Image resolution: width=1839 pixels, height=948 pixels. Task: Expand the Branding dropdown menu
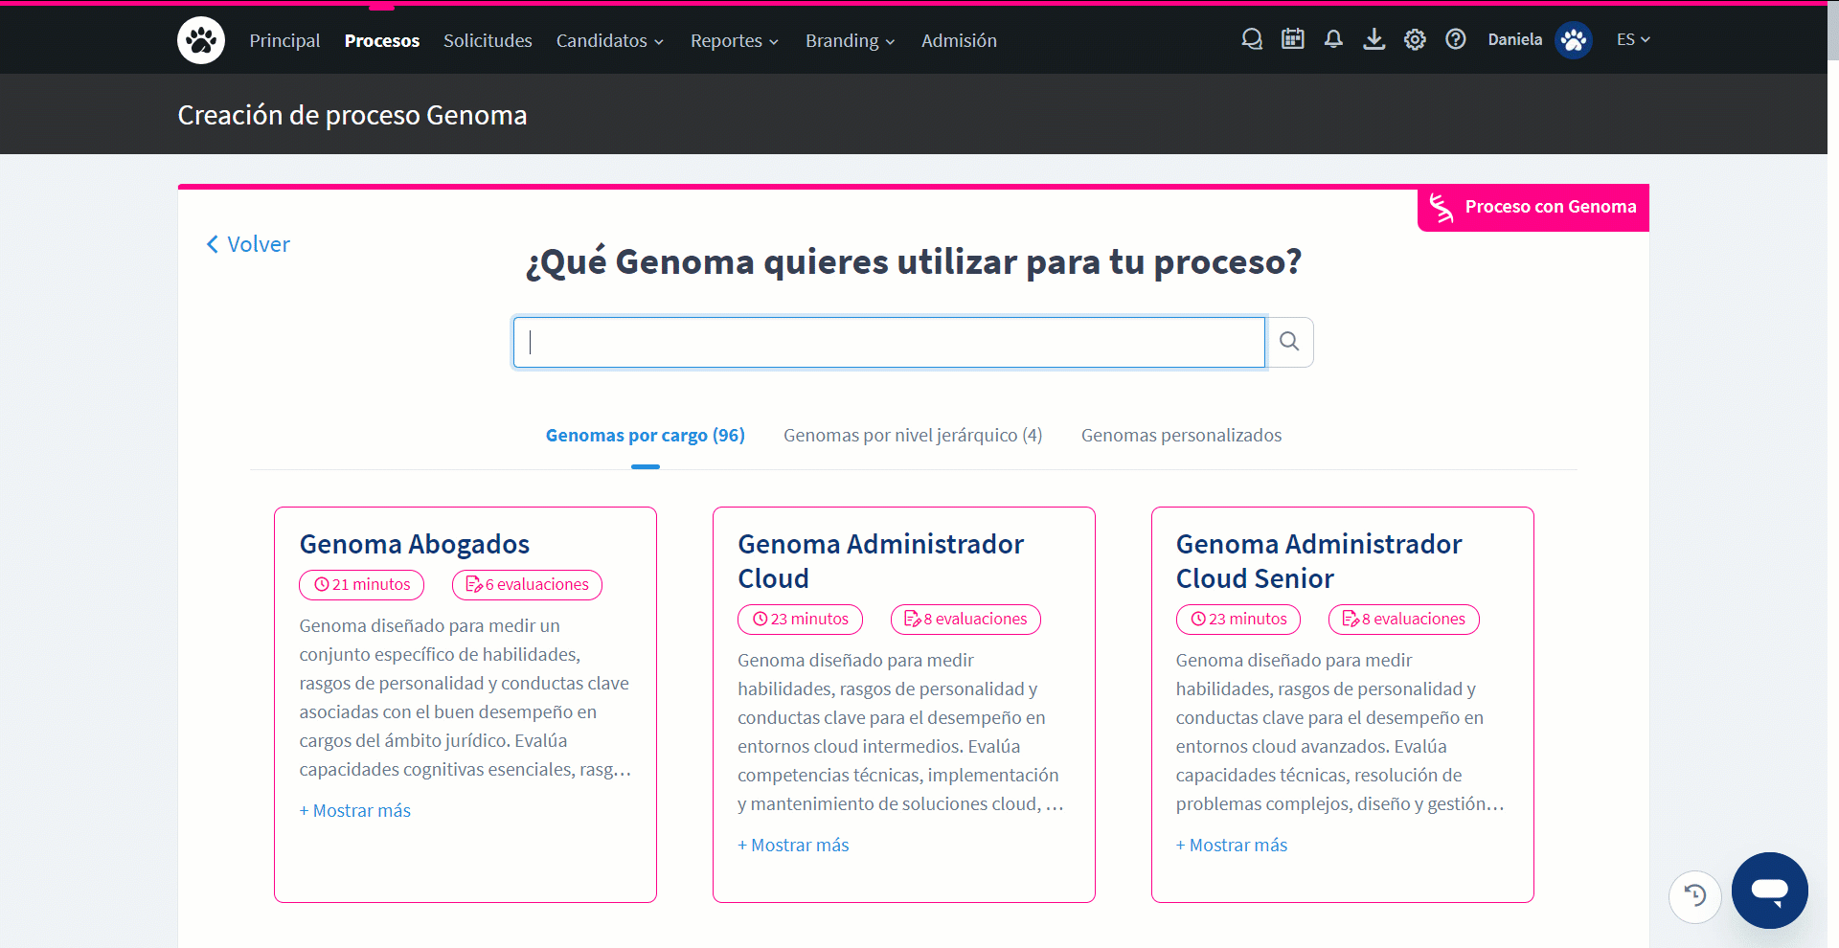[x=851, y=40]
